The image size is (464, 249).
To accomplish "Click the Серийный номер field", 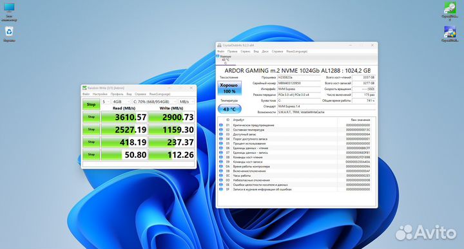I will pos(299,83).
